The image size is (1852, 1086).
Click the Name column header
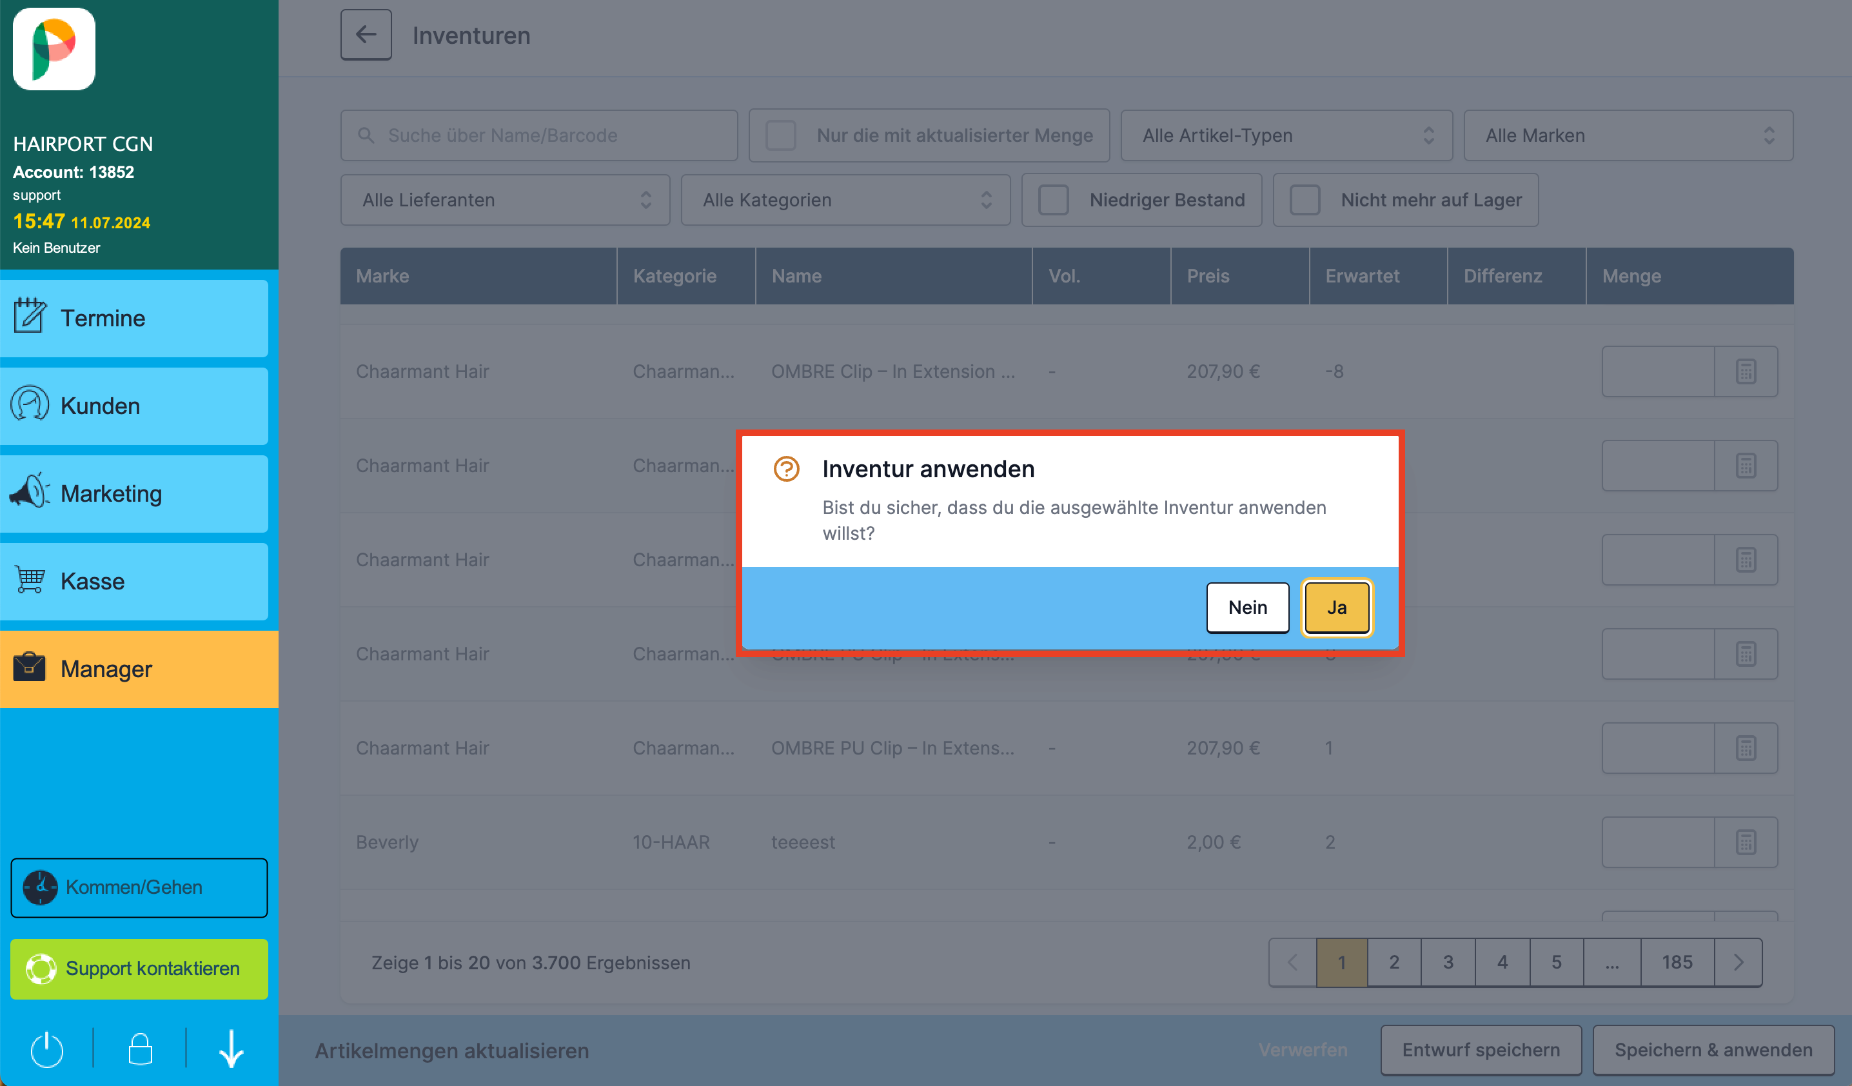pos(894,276)
